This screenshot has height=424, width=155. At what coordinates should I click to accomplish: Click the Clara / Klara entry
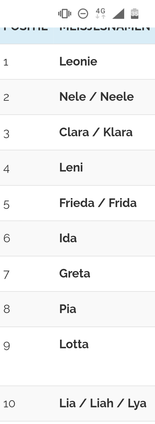pos(96,132)
